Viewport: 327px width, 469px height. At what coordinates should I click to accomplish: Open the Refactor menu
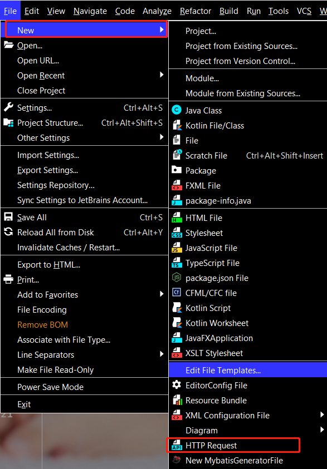point(195,11)
